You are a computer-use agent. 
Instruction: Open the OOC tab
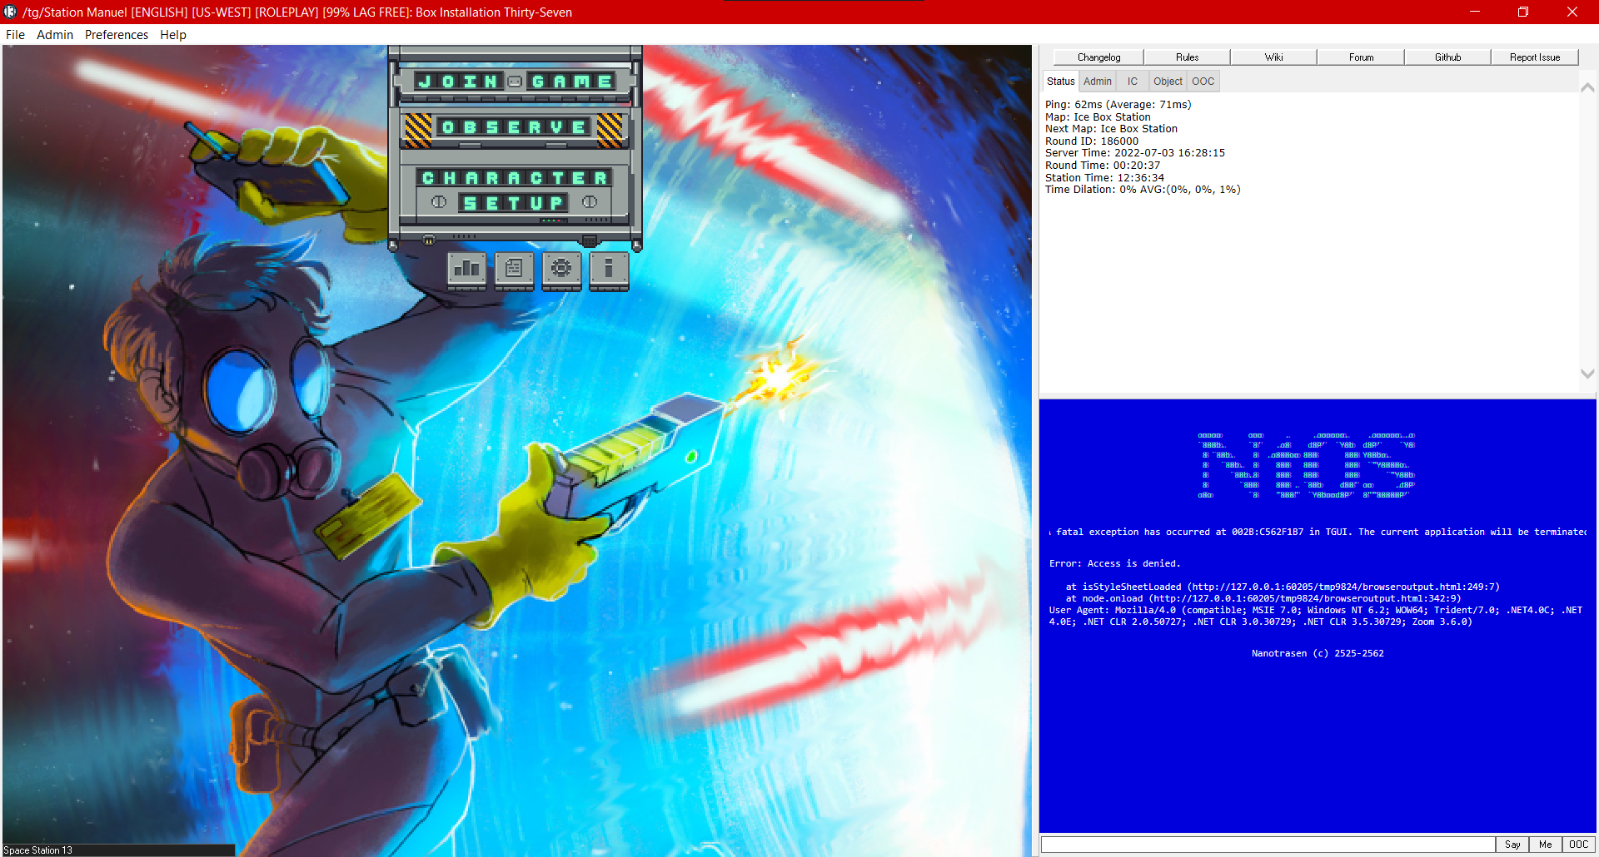(1203, 81)
